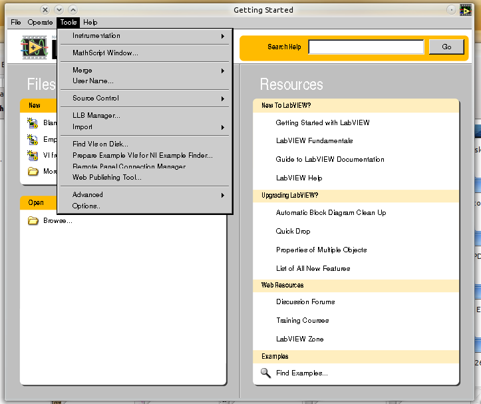Open the Operate menu
481x404 pixels.
coord(40,22)
